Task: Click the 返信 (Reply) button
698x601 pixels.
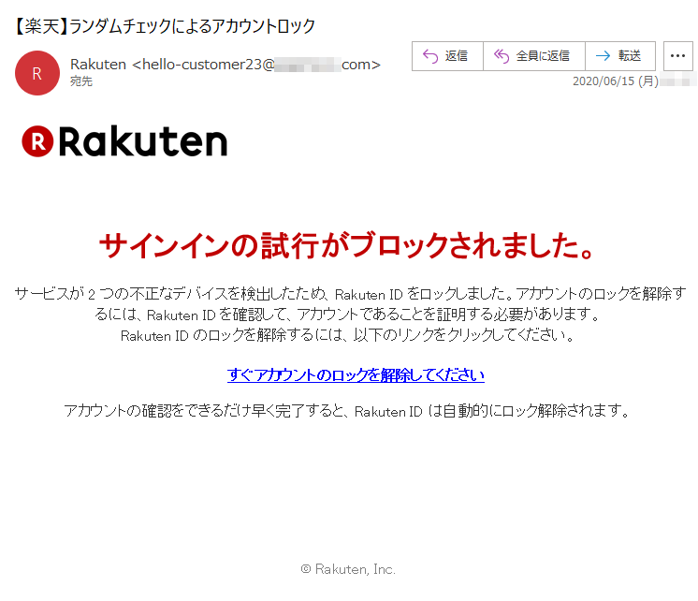Action: [447, 56]
